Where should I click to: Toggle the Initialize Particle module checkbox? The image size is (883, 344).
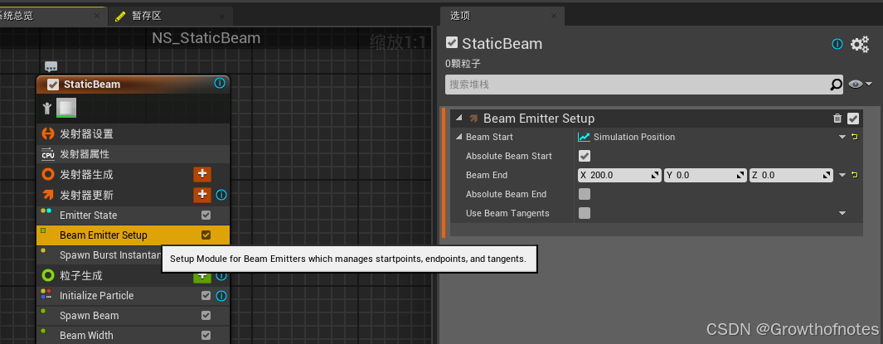tap(206, 296)
